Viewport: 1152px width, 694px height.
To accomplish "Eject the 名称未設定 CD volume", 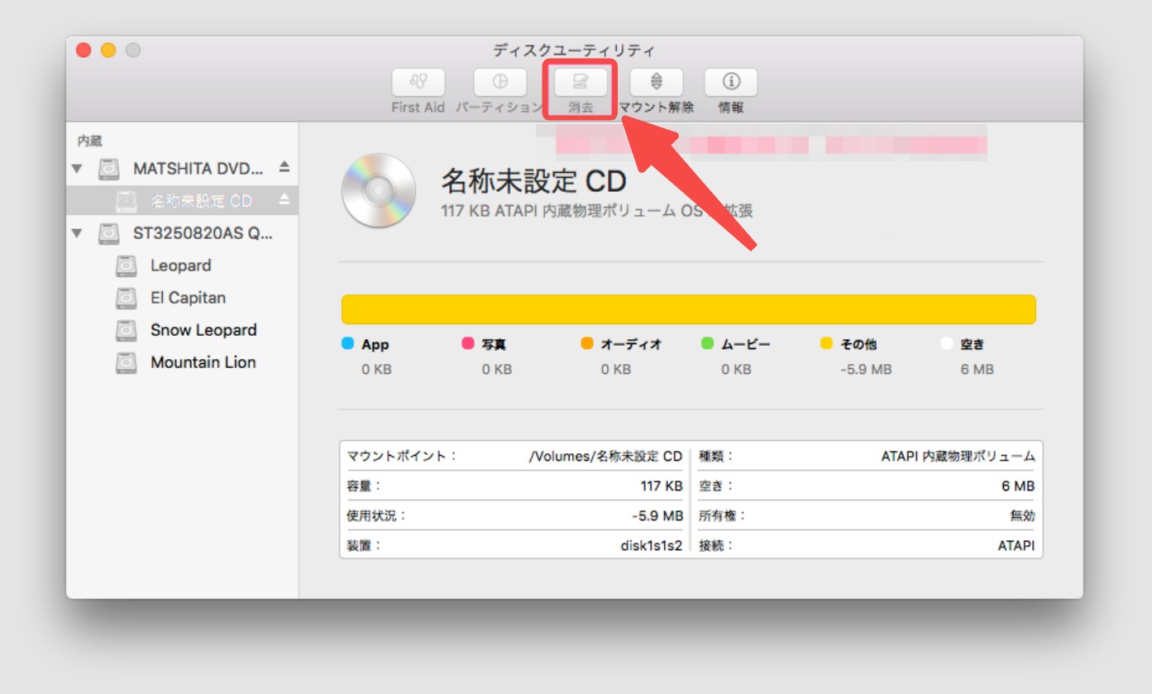I will (284, 200).
